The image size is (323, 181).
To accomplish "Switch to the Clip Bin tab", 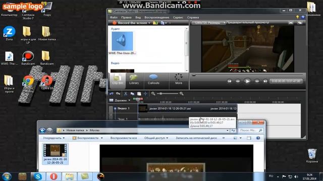I will point(118,80).
